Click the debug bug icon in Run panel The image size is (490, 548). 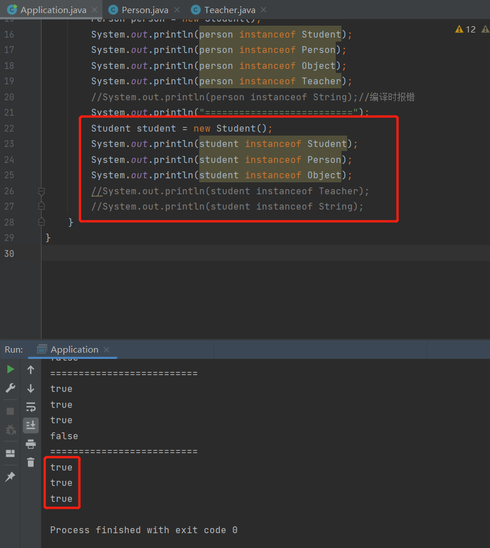(x=10, y=430)
